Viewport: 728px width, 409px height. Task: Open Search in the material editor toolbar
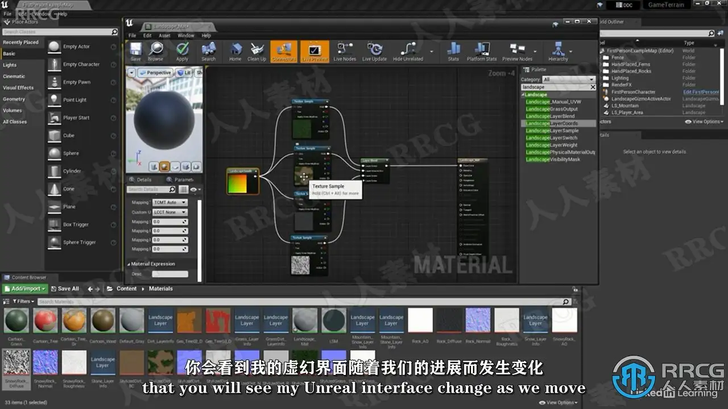[x=209, y=51]
